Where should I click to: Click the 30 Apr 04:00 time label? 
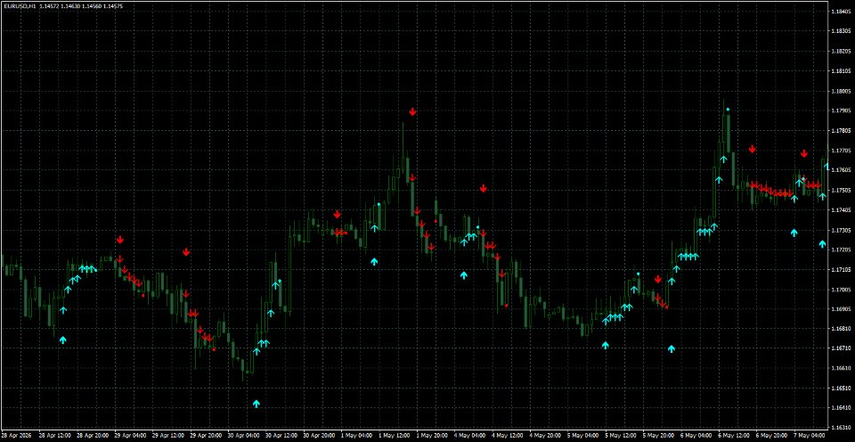coord(244,436)
